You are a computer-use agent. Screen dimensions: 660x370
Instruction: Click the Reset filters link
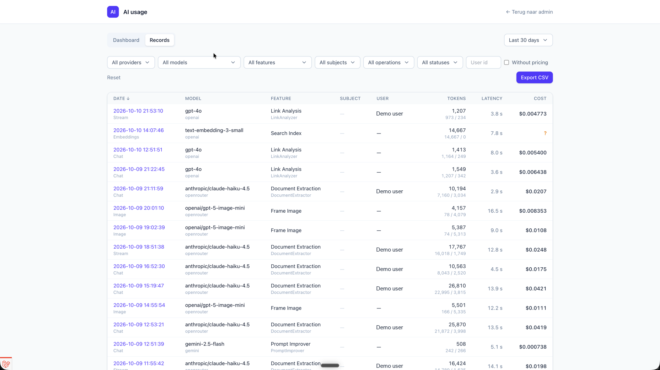tap(114, 77)
